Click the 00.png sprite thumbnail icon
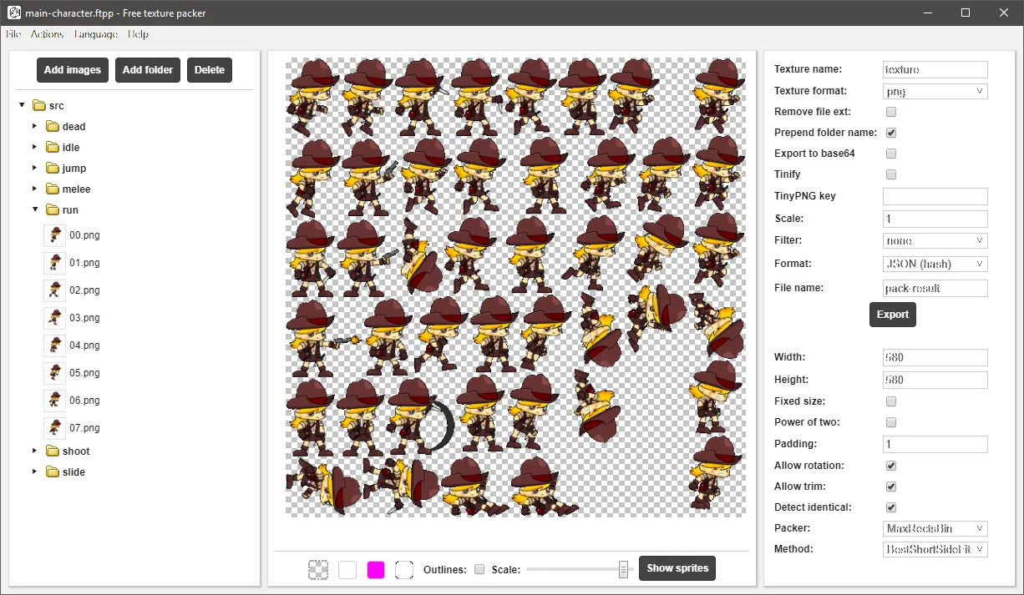1024x595 pixels. pyautogui.click(x=54, y=235)
